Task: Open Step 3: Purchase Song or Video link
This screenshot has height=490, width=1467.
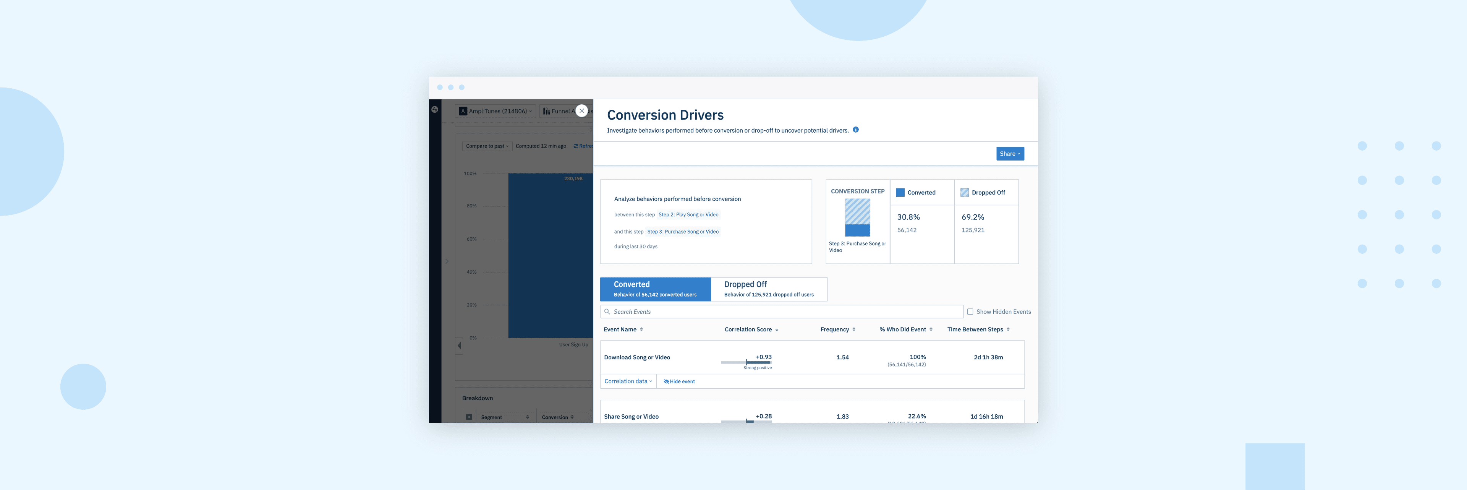Action: coord(683,231)
